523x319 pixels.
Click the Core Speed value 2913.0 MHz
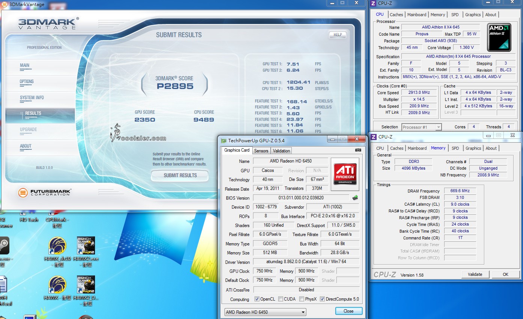pos(419,93)
